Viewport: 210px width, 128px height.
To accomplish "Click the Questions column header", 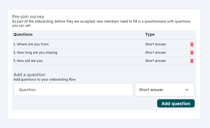I will click(23, 34).
